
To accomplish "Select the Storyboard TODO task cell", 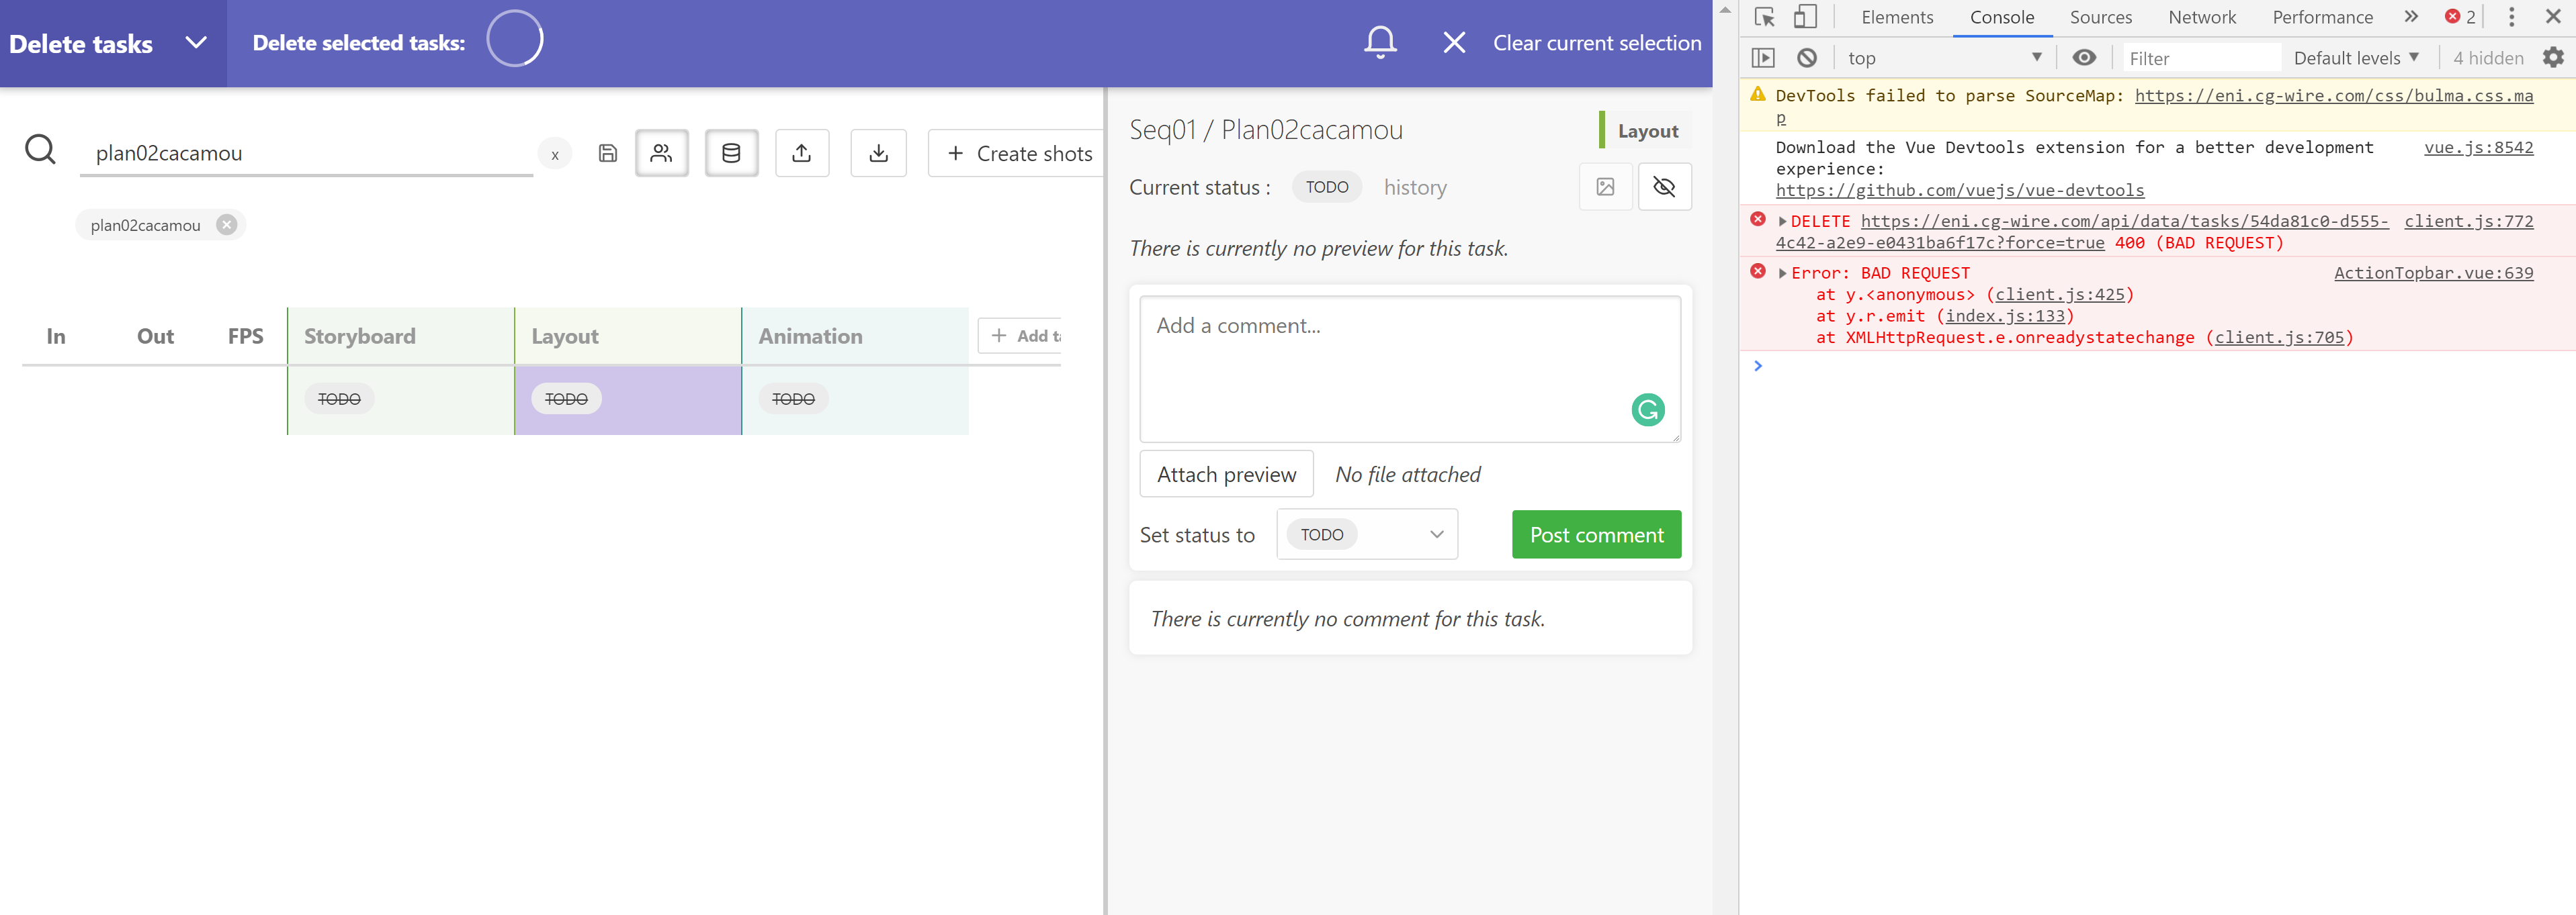I will click(401, 399).
